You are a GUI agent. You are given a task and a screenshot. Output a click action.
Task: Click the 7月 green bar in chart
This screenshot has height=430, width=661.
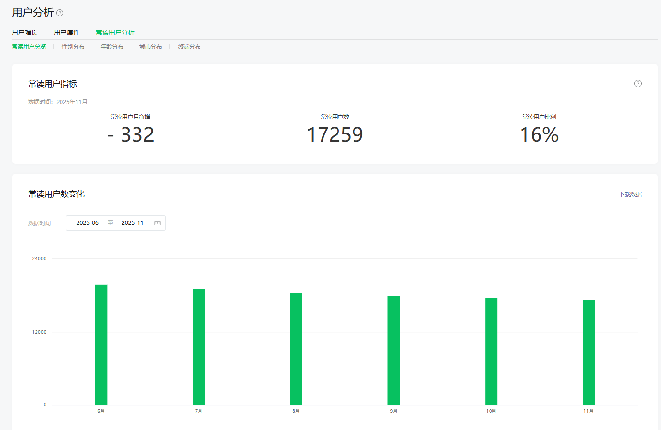(199, 346)
